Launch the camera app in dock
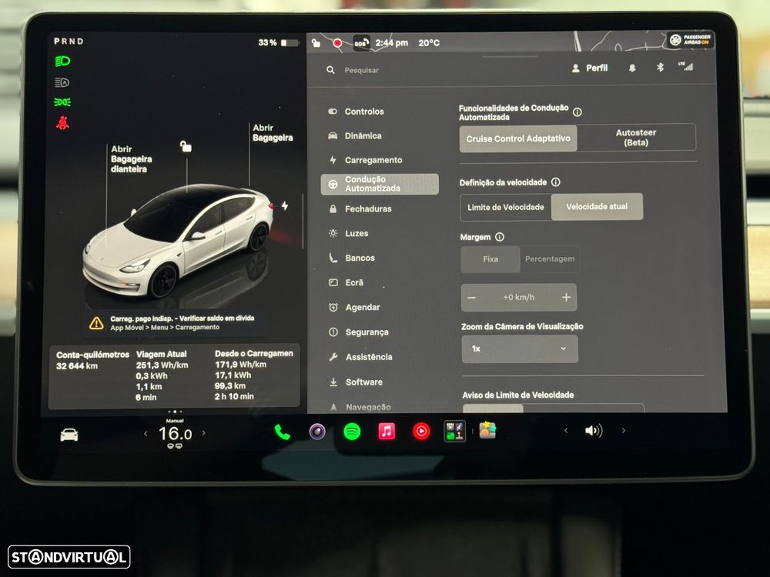The width and height of the screenshot is (770, 577). pyautogui.click(x=317, y=432)
